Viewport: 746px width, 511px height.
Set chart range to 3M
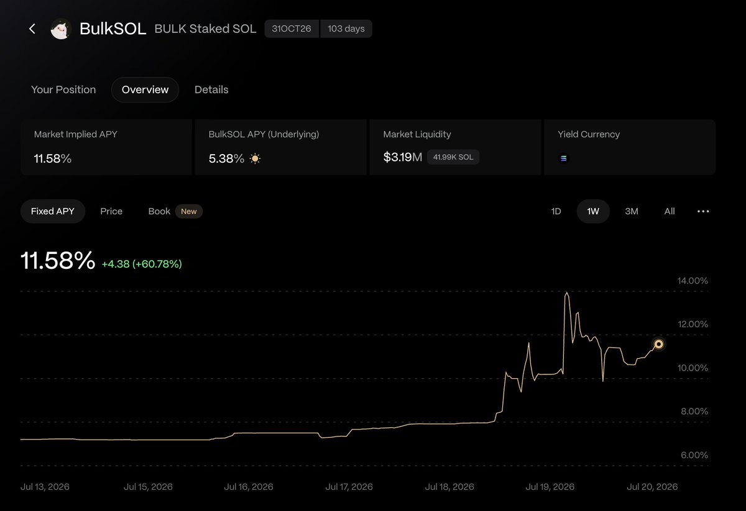coord(632,211)
